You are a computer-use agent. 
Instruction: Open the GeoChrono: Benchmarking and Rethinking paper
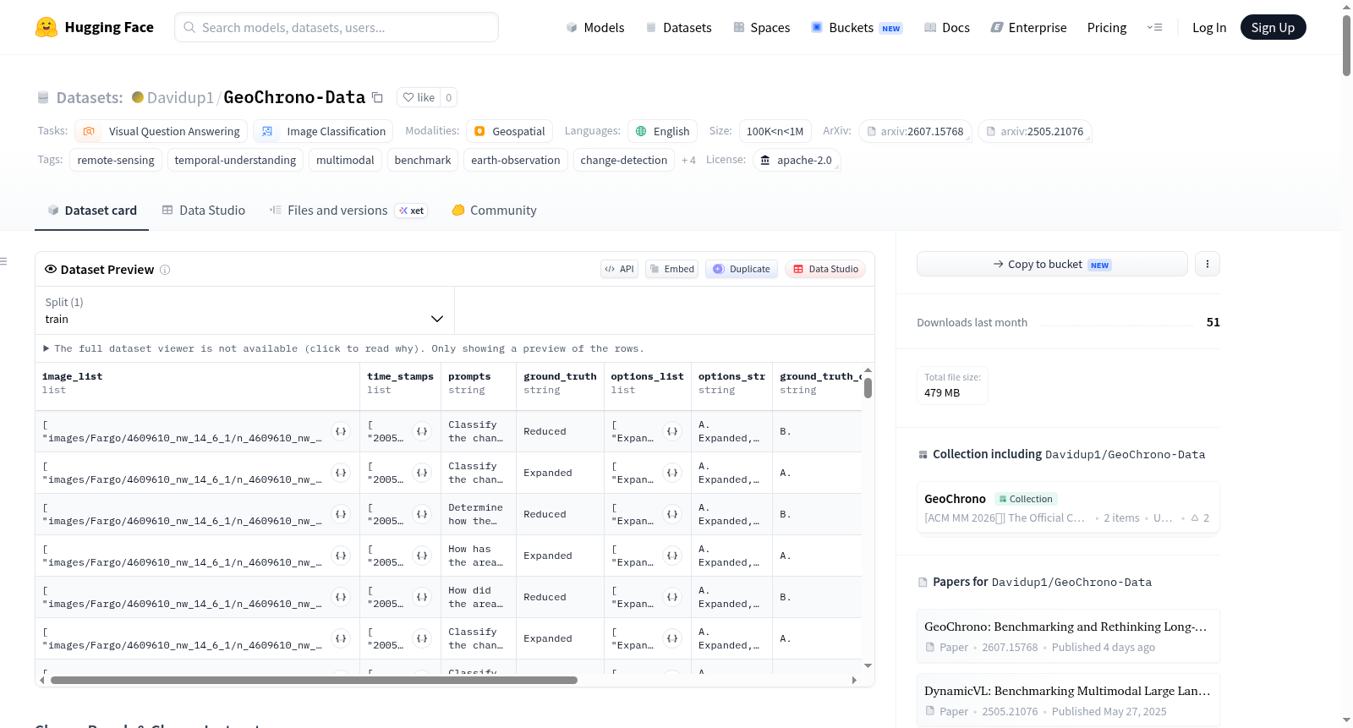[x=1068, y=636]
